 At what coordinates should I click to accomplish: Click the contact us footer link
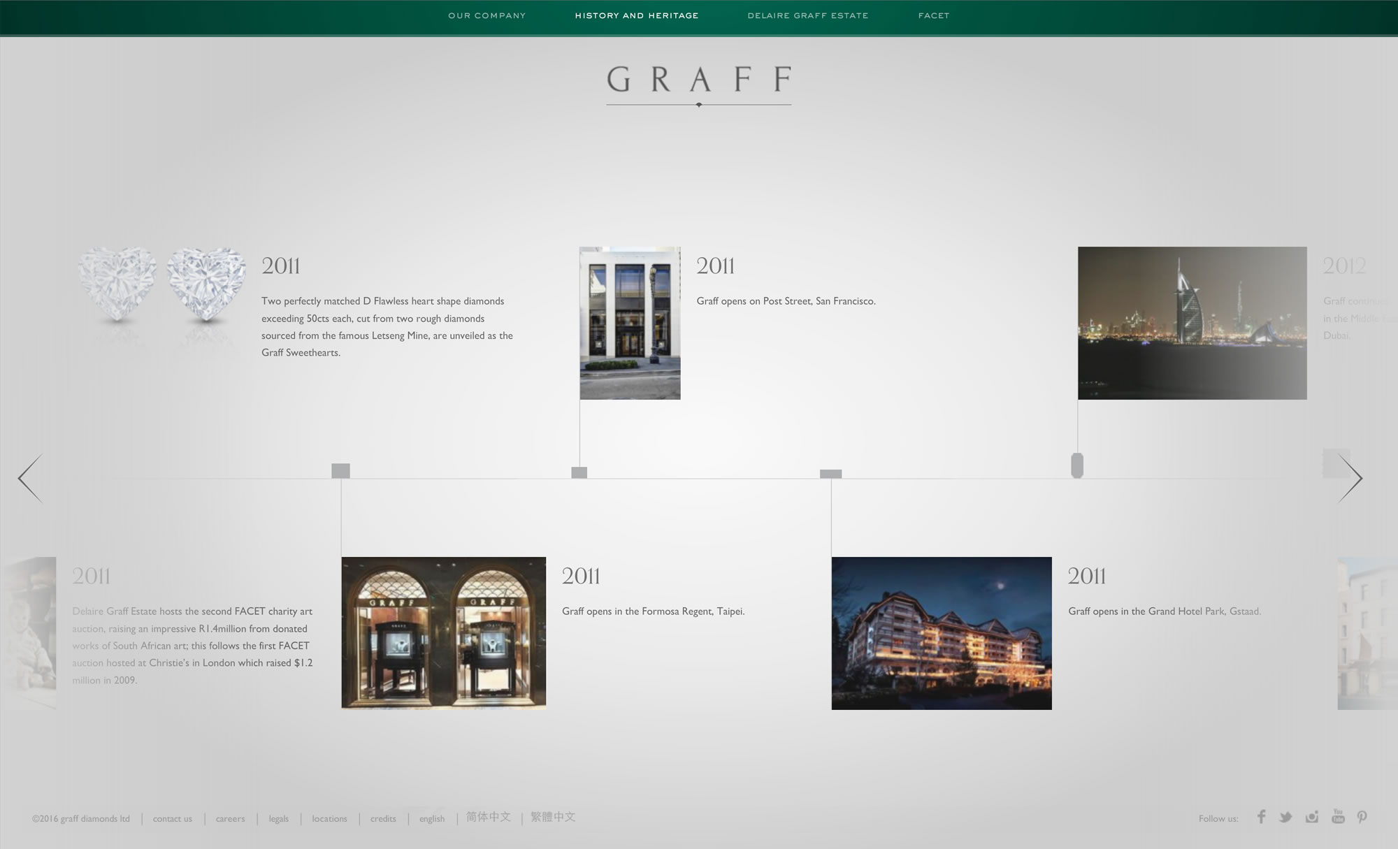172,819
